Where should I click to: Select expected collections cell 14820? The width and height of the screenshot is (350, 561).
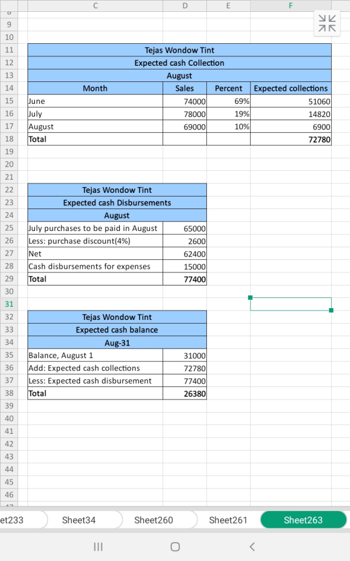[x=291, y=114]
